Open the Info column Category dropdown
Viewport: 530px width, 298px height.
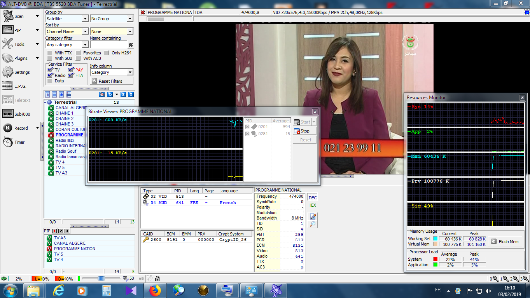coord(130,72)
